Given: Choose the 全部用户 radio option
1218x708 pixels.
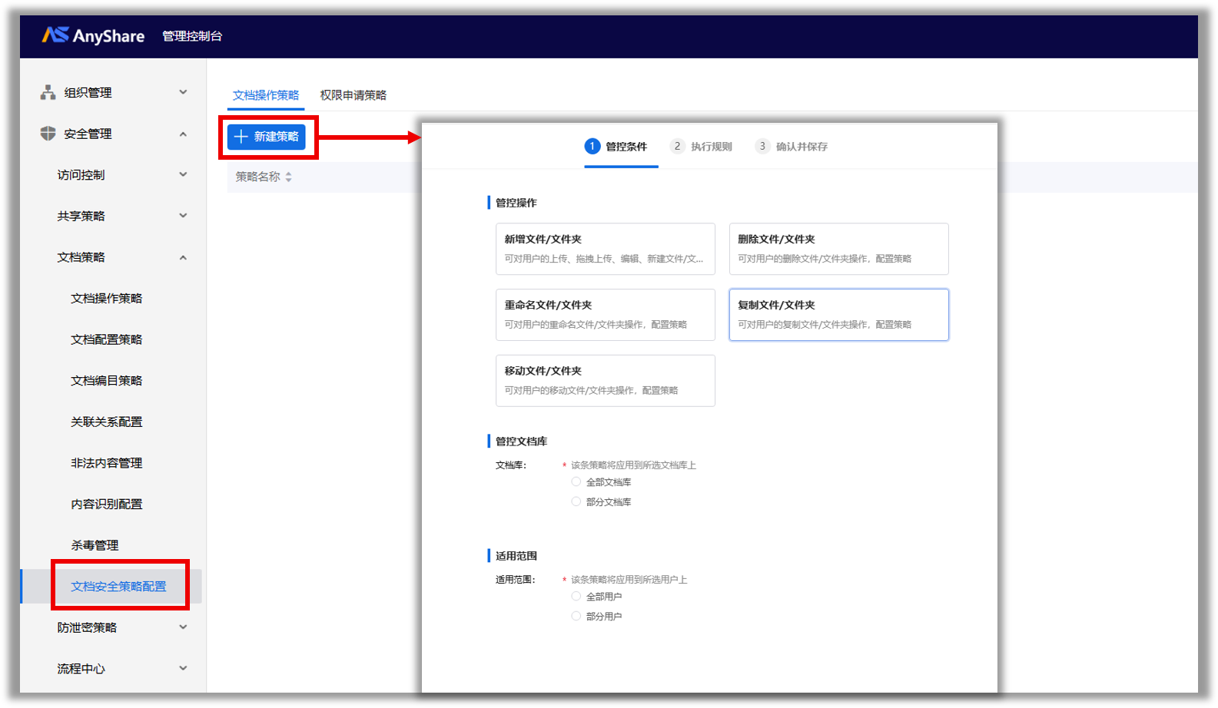Looking at the screenshot, I should [x=576, y=596].
